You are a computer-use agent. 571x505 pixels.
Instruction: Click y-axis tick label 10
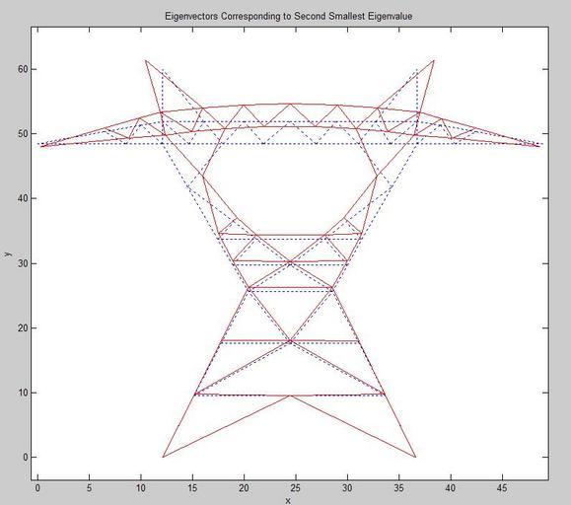pos(23,393)
